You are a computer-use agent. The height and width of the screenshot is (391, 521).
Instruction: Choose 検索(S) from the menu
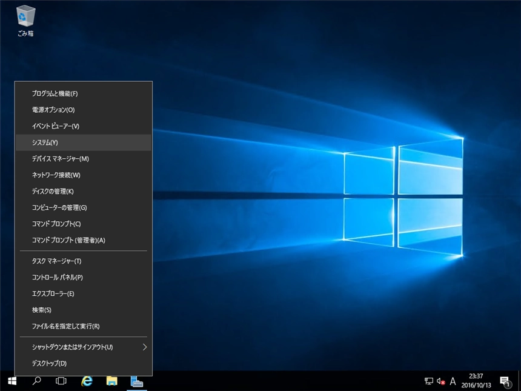click(84, 310)
